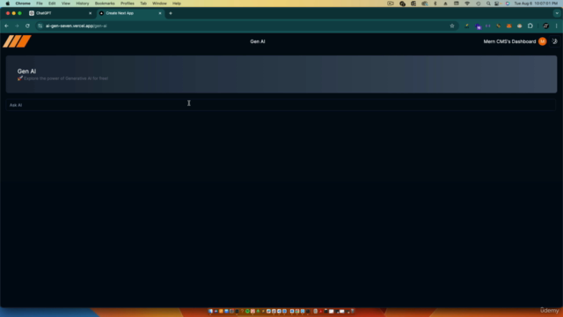Open the Window menu
The width and height of the screenshot is (563, 317).
159,4
